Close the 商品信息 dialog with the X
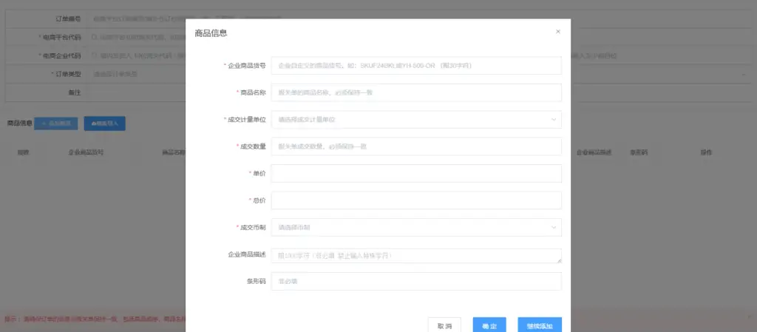 point(557,32)
